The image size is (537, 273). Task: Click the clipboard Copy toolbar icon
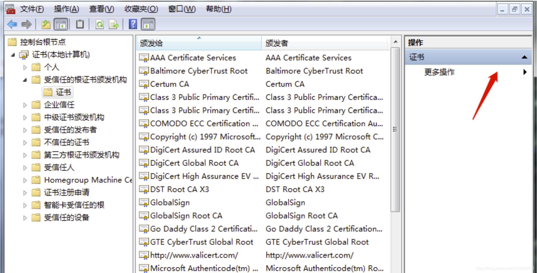click(80, 24)
